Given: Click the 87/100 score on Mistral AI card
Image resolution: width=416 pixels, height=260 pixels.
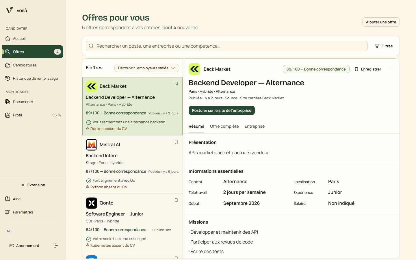Looking at the screenshot, I should click(x=116, y=171).
